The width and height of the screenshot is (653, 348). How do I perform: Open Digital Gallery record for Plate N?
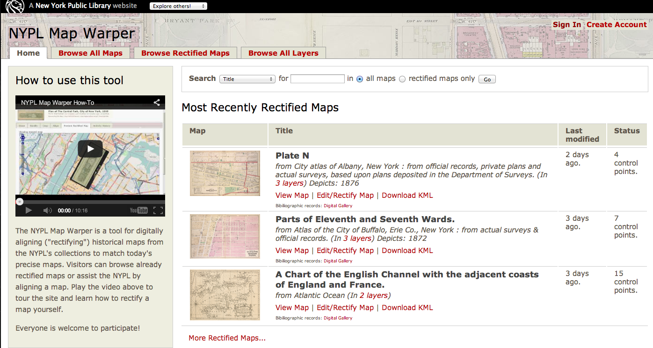click(x=338, y=206)
